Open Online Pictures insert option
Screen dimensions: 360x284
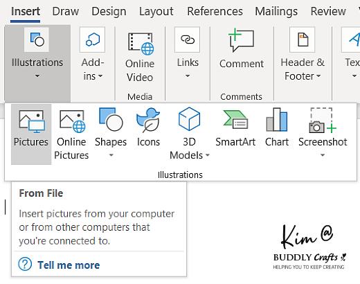(x=71, y=134)
